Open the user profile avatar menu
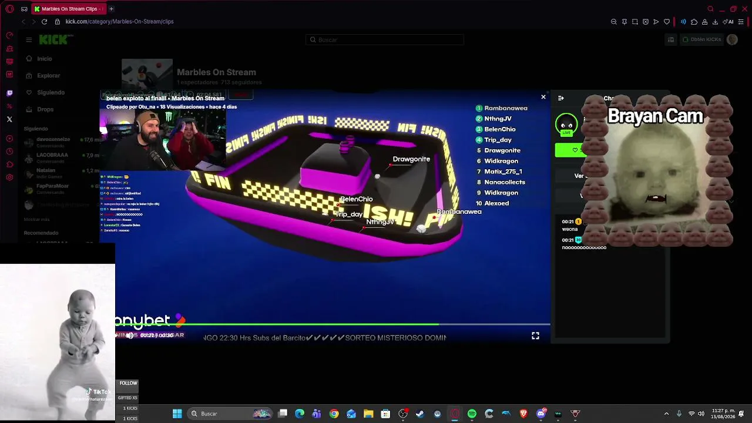The width and height of the screenshot is (752, 423). pyautogui.click(x=732, y=39)
